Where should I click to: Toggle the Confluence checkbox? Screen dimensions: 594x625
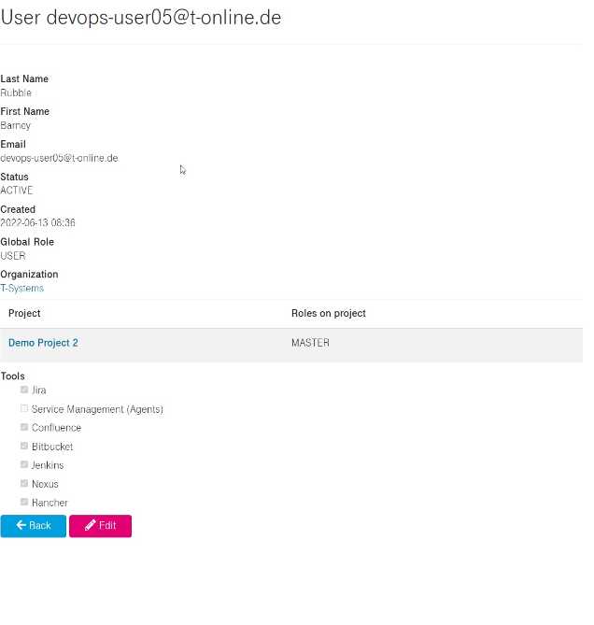[x=24, y=427]
